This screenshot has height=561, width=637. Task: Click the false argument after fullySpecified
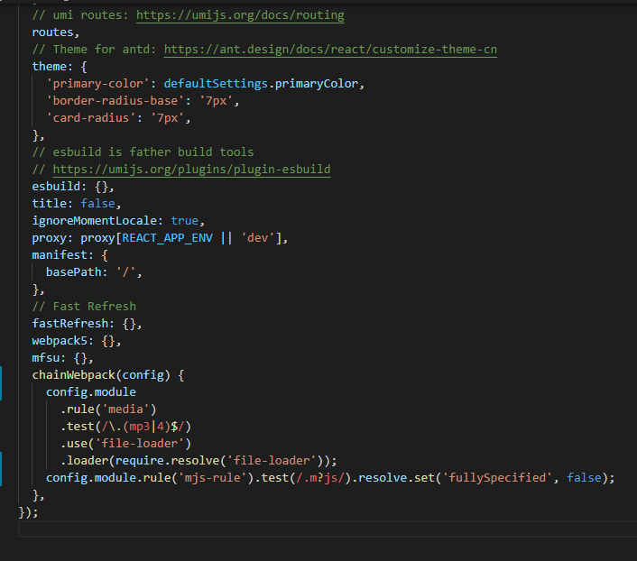coord(584,478)
